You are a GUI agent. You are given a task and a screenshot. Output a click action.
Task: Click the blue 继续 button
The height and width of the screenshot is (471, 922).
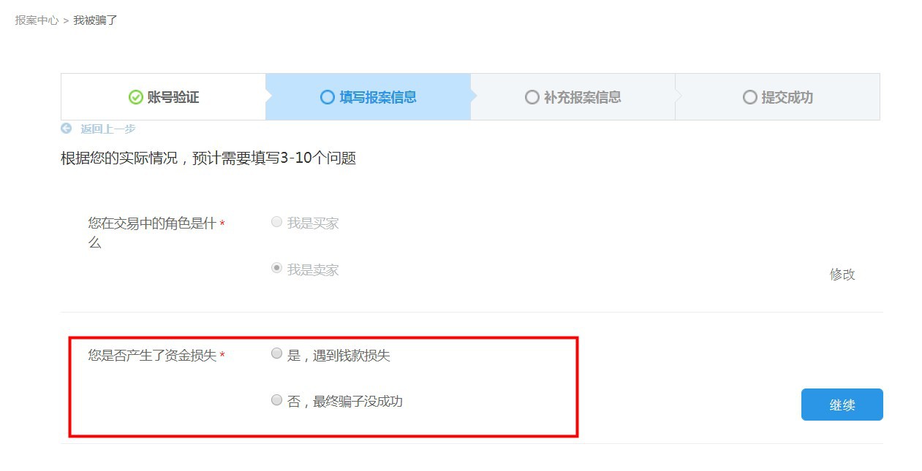(x=842, y=405)
